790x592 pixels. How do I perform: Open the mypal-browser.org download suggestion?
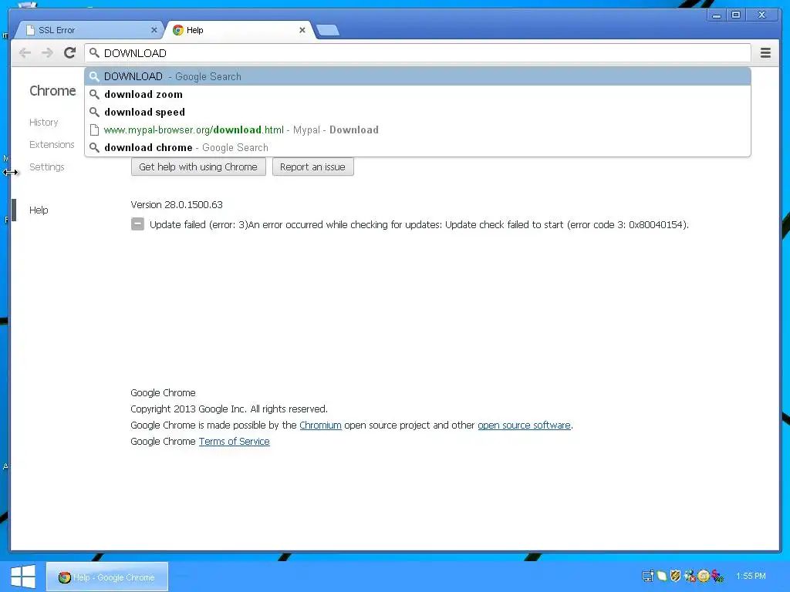417,129
